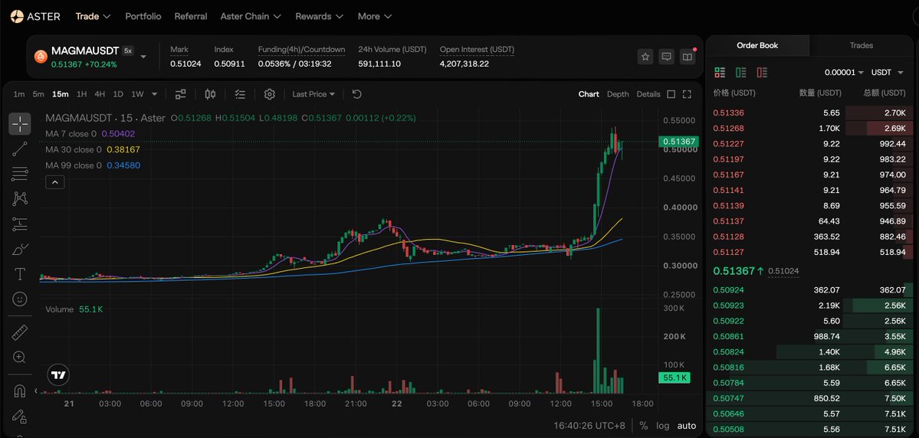Open the Last Price dropdown
This screenshot has height=438, width=919.
(313, 94)
